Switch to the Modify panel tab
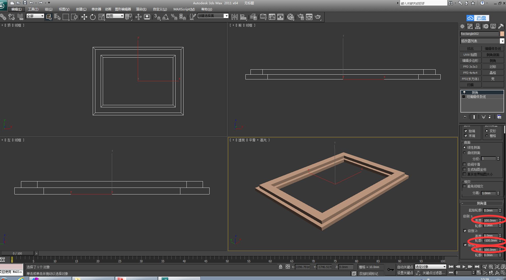506x280 pixels. (x=470, y=26)
